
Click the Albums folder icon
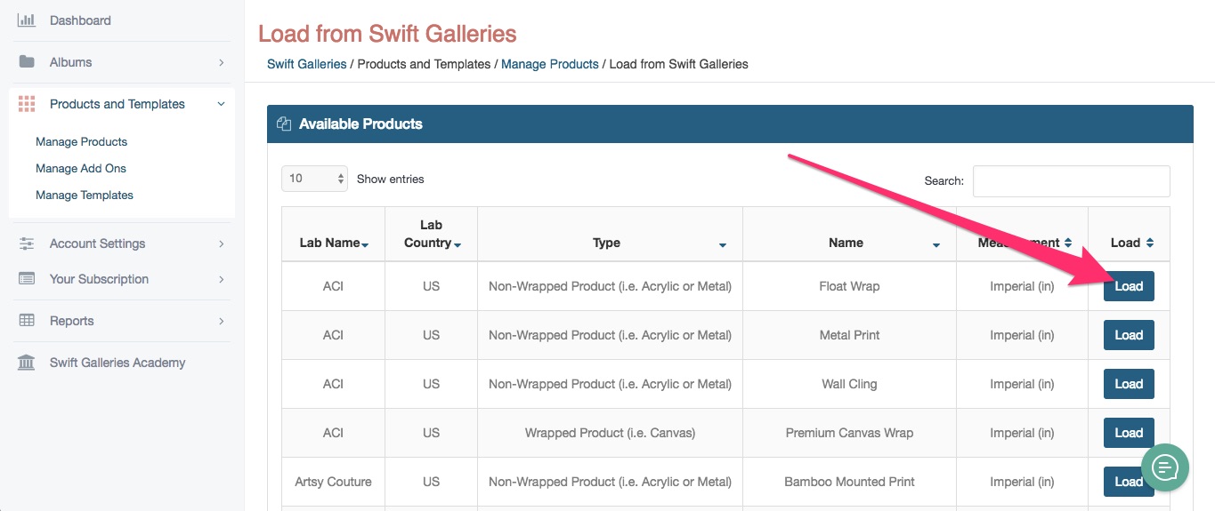coord(27,62)
